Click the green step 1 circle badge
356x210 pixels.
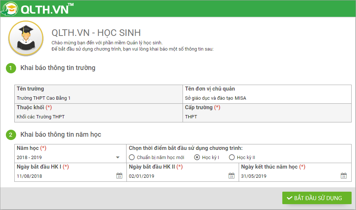point(11,69)
